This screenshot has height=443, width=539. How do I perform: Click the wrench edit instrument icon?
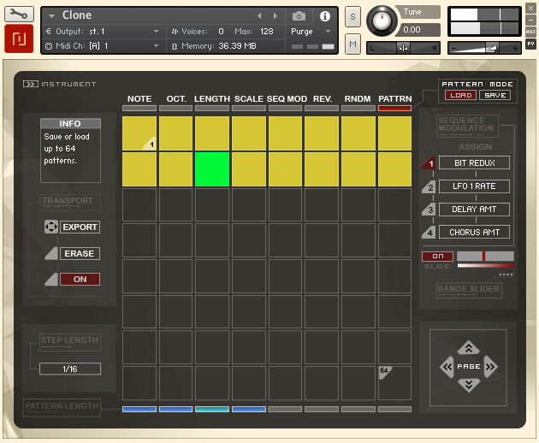click(x=19, y=15)
